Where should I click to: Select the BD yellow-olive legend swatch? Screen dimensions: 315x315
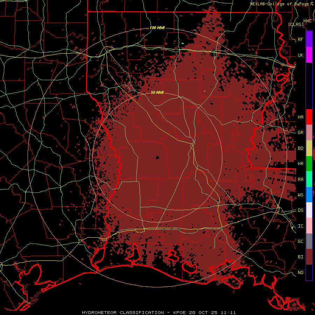(x=309, y=148)
